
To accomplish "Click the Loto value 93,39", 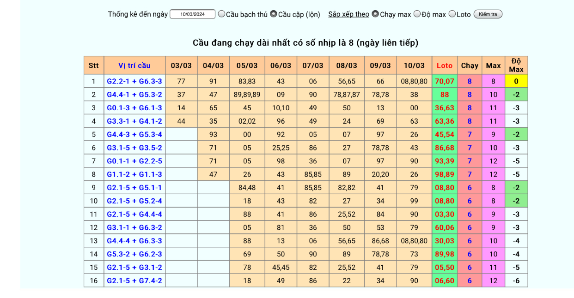I will pyautogui.click(x=445, y=161).
